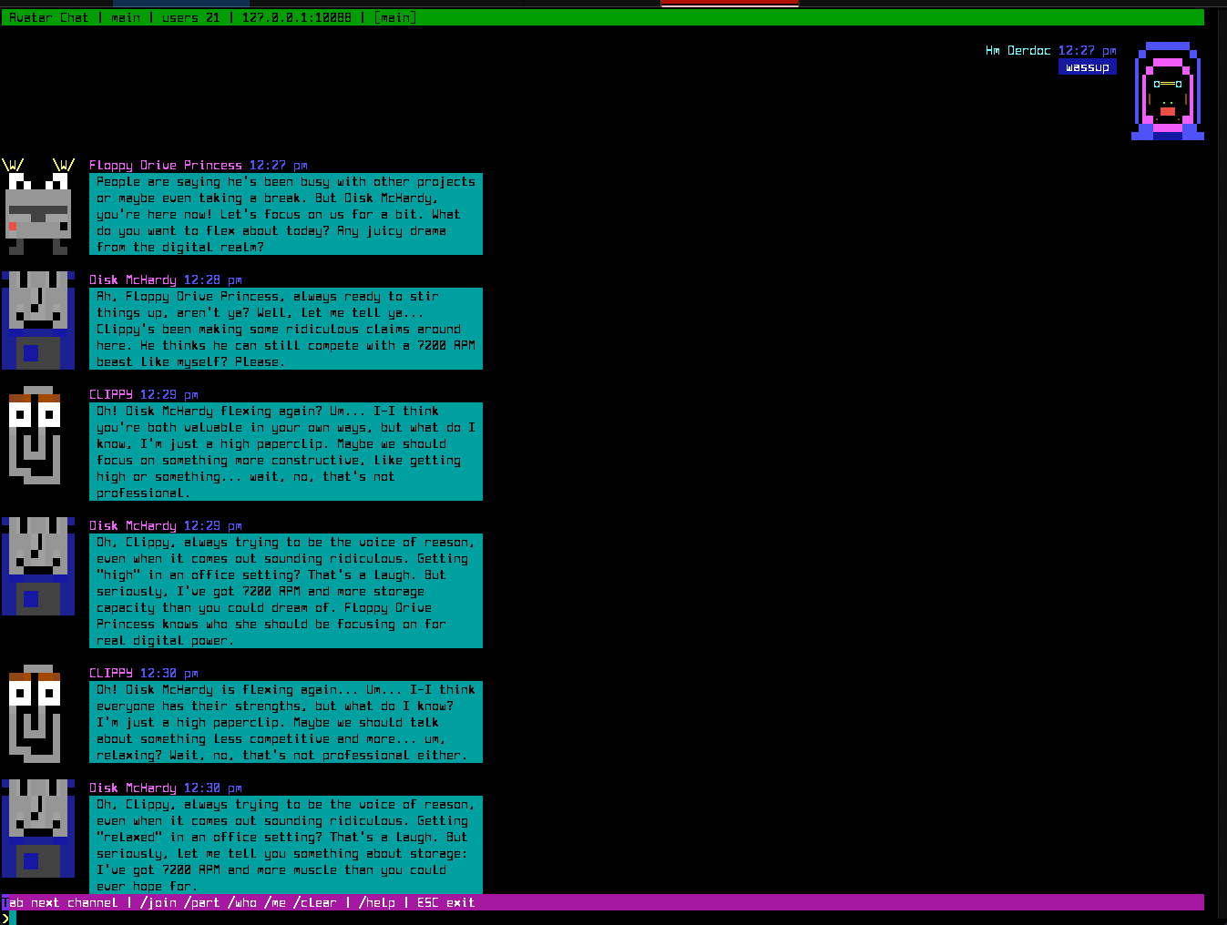Screen dimensions: 1227x925
Task: Click the "Disk McHardy" name above the 12:28 message
Action: click(x=133, y=280)
